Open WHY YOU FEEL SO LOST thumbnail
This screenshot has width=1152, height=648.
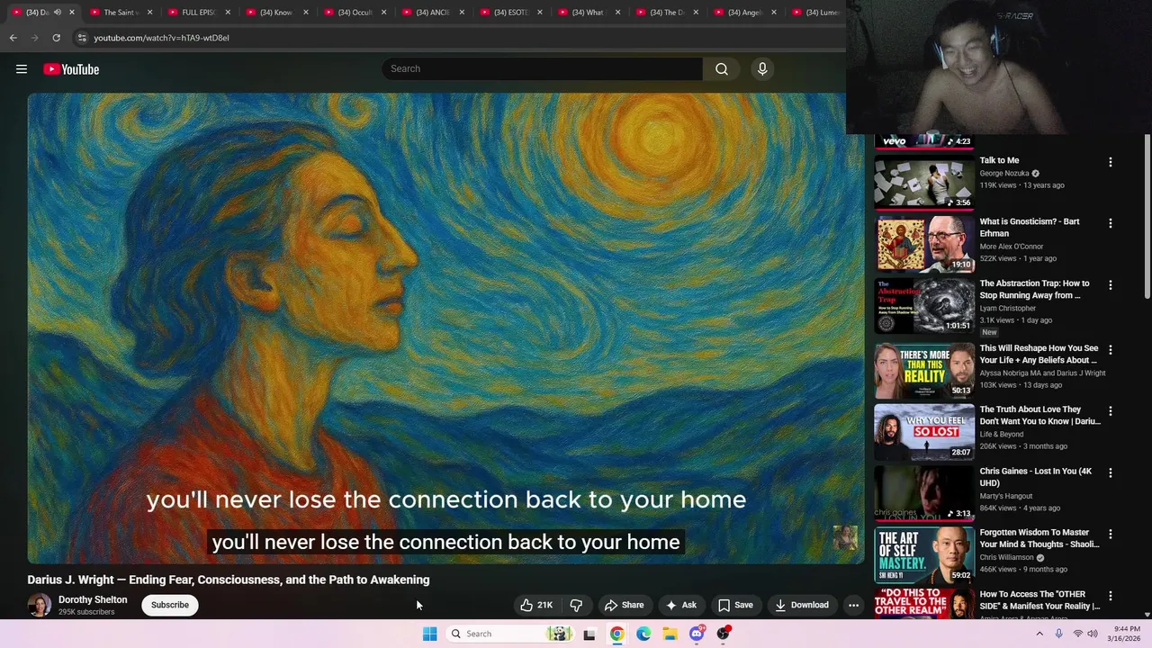[924, 432]
